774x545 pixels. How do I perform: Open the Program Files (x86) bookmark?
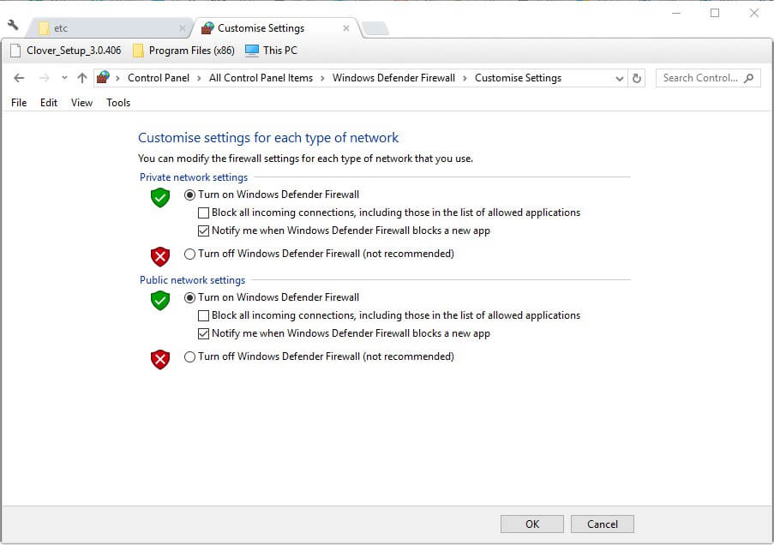(x=183, y=51)
